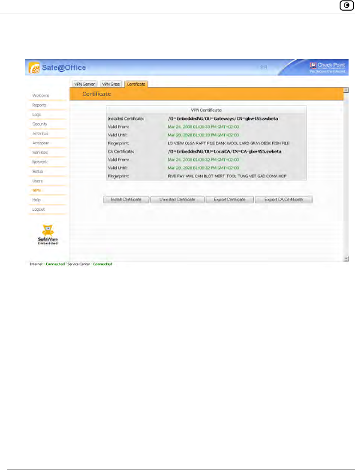Click the CA Certificate label
This screenshot has height=470, width=355.
(121, 152)
